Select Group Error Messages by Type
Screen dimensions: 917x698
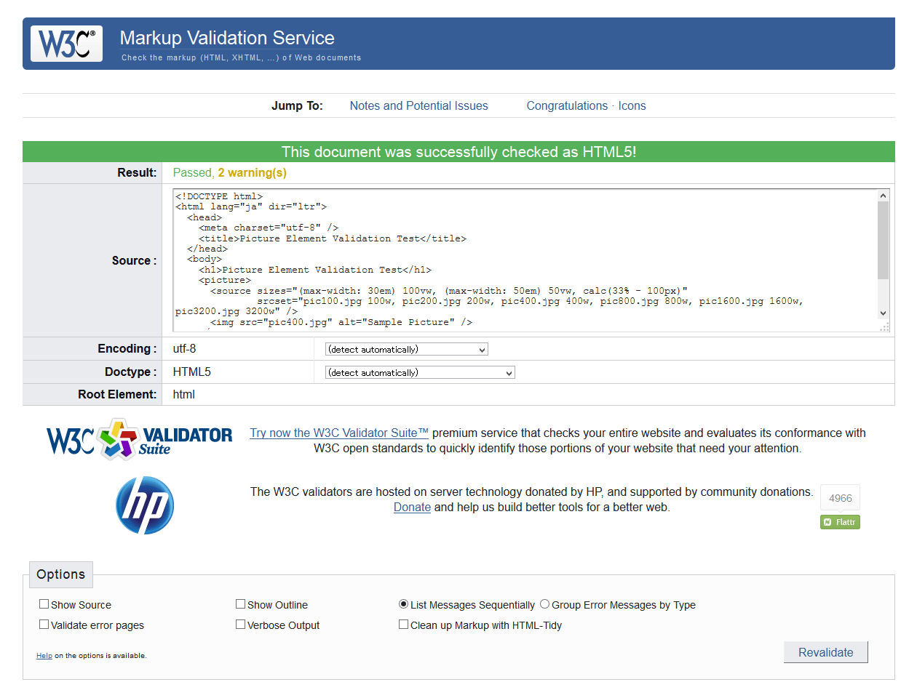(x=544, y=604)
